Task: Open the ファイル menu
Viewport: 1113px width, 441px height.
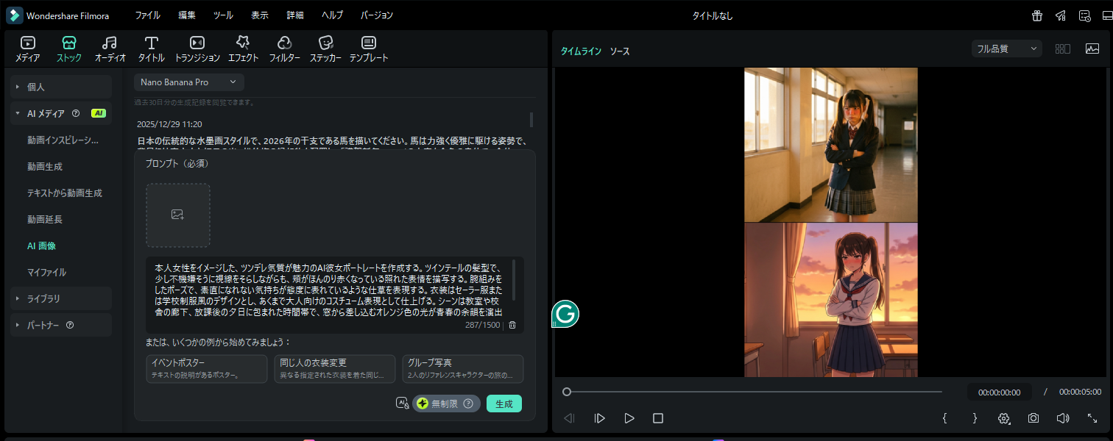Action: tap(147, 15)
